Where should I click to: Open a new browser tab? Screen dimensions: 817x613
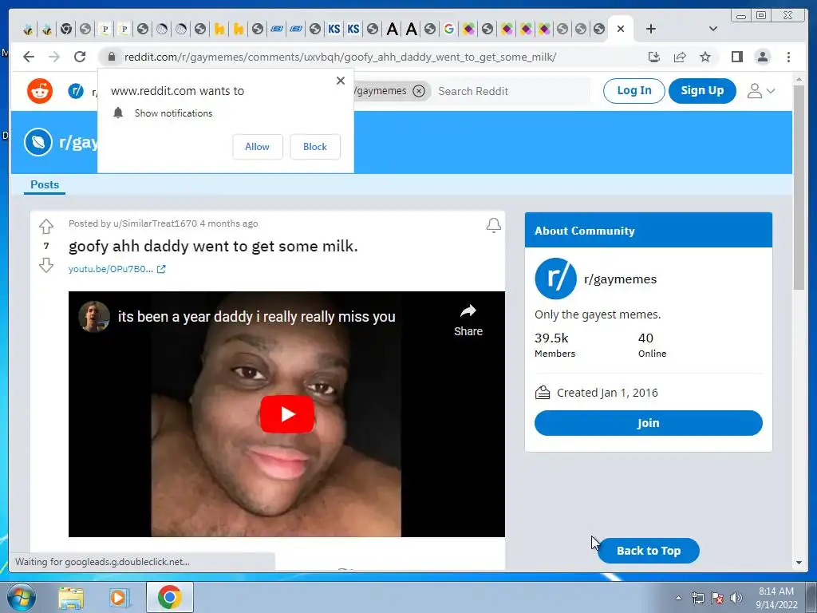click(651, 29)
